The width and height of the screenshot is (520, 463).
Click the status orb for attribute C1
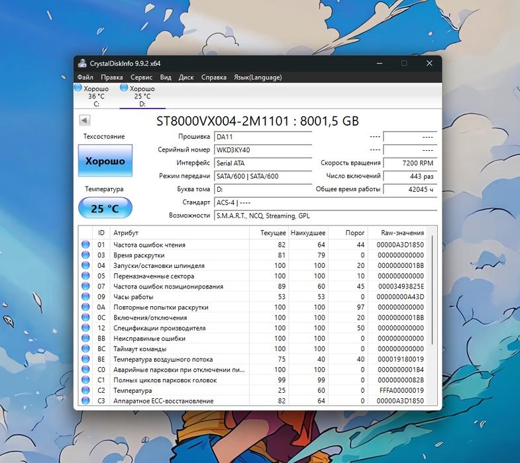[x=85, y=380]
